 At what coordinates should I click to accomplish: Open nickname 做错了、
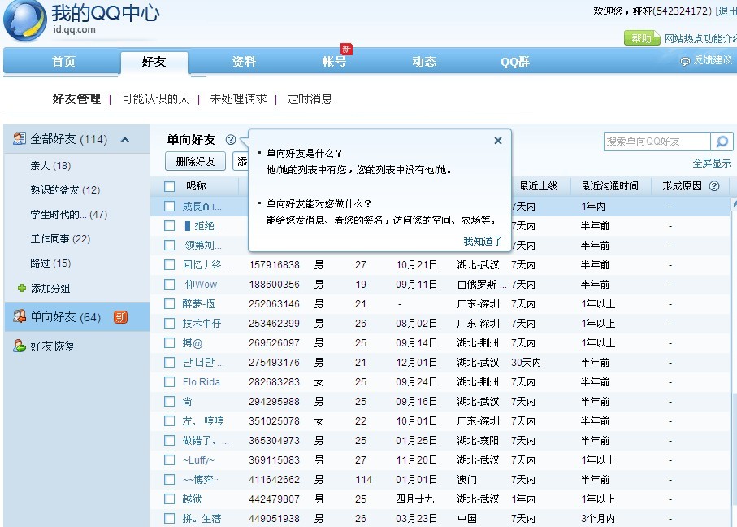(x=206, y=441)
